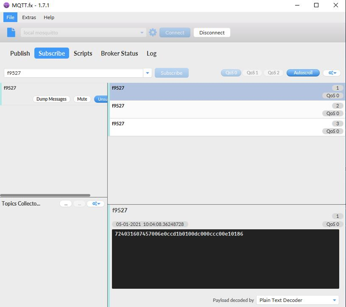
Task: Open the Broker Status tab
Action: [x=119, y=53]
